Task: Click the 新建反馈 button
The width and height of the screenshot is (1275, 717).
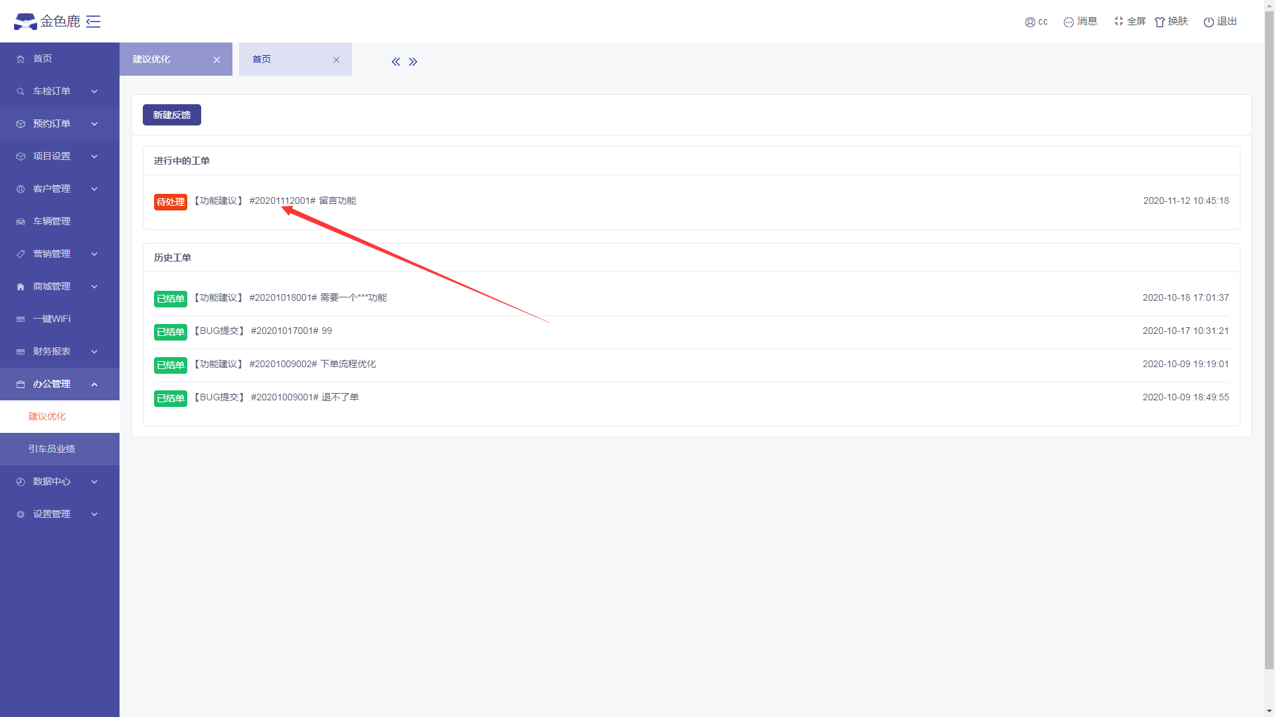Action: click(x=171, y=115)
